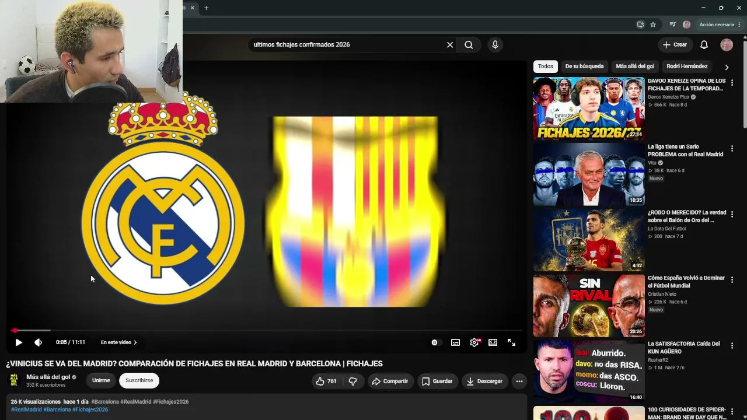Dislike the video with thumbs down
Viewport: 747px width, 420px height.
click(352, 381)
